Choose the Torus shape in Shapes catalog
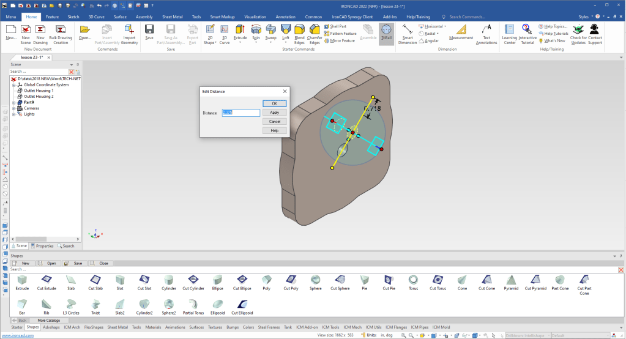626x339 pixels. 414,282
